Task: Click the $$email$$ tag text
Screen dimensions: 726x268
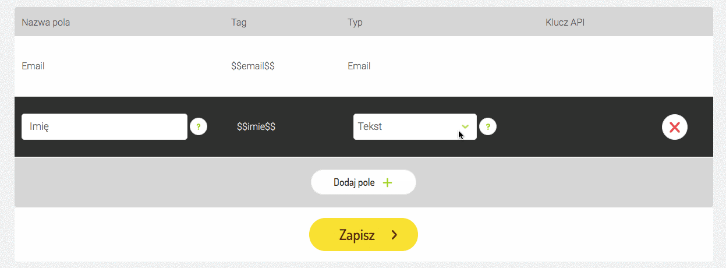Action: (253, 66)
